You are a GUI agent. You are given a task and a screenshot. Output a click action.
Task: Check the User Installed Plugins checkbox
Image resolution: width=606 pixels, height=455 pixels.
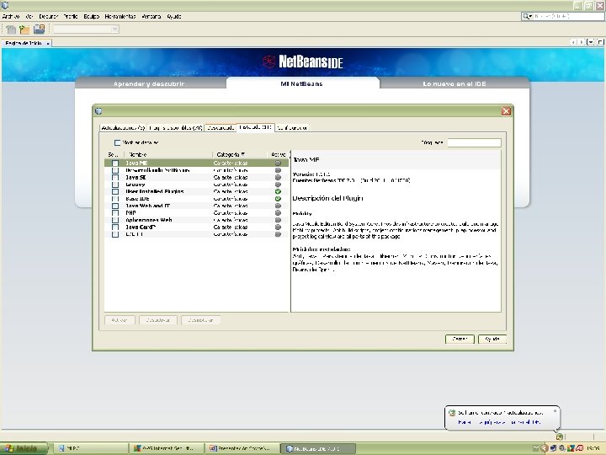click(x=114, y=191)
